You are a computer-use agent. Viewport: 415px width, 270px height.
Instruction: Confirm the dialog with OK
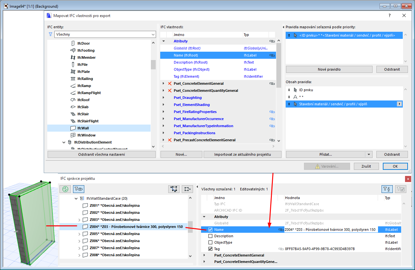[395, 166]
